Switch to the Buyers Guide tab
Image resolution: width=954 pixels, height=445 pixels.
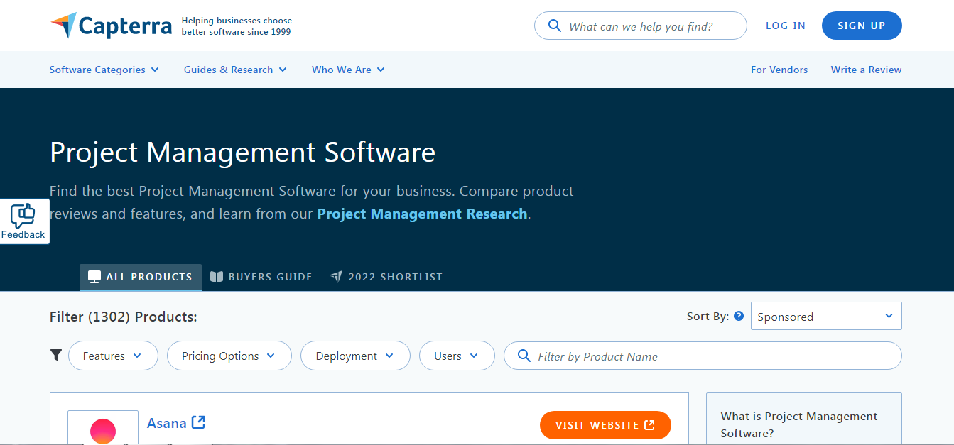[x=269, y=277]
